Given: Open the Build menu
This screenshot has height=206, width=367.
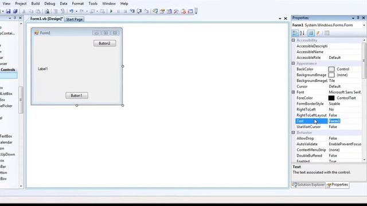Looking at the screenshot, I should pos(36,3).
